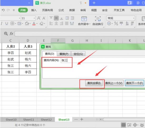The width and height of the screenshot is (145, 128).
Task: Expand the font name dropdown arrow
Action: [x=20, y=18]
